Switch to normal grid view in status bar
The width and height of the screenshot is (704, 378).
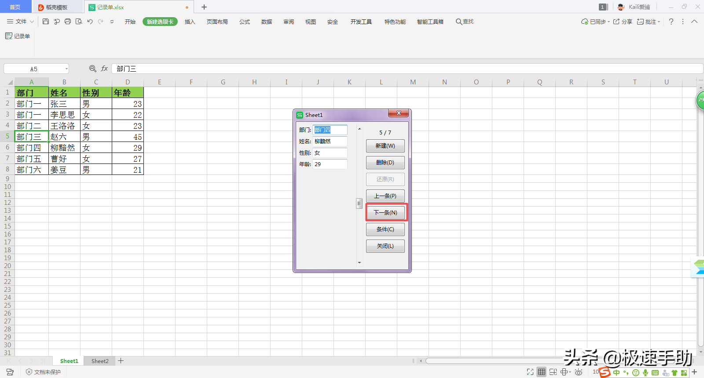(x=542, y=372)
